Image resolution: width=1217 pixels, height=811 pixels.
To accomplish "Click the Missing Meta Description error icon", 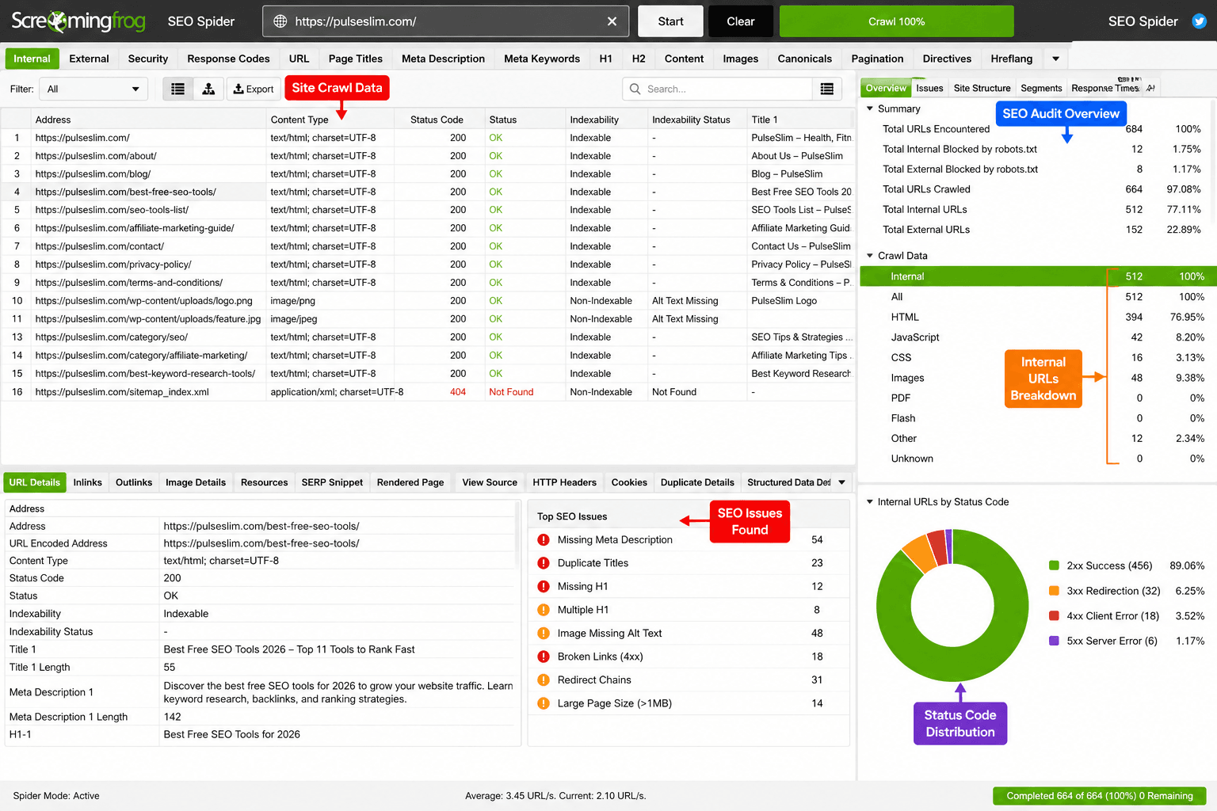I will pyautogui.click(x=544, y=540).
